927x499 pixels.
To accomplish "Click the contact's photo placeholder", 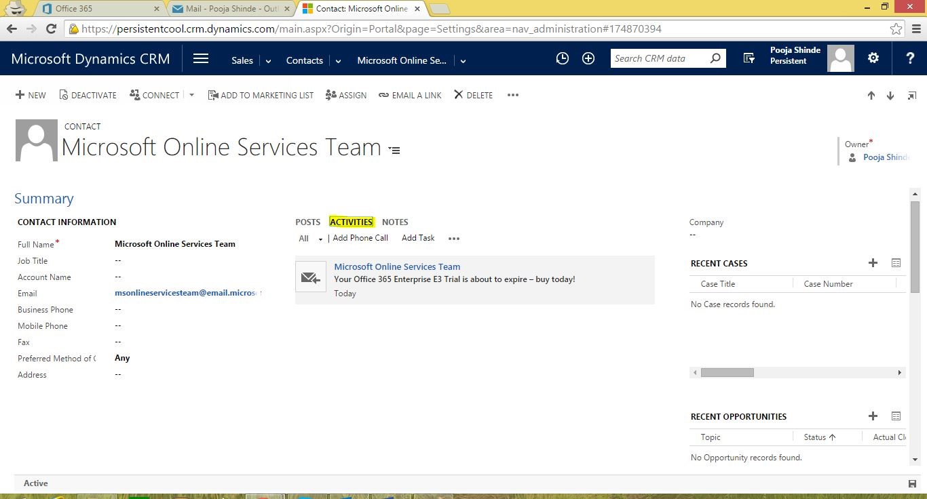I will [37, 140].
